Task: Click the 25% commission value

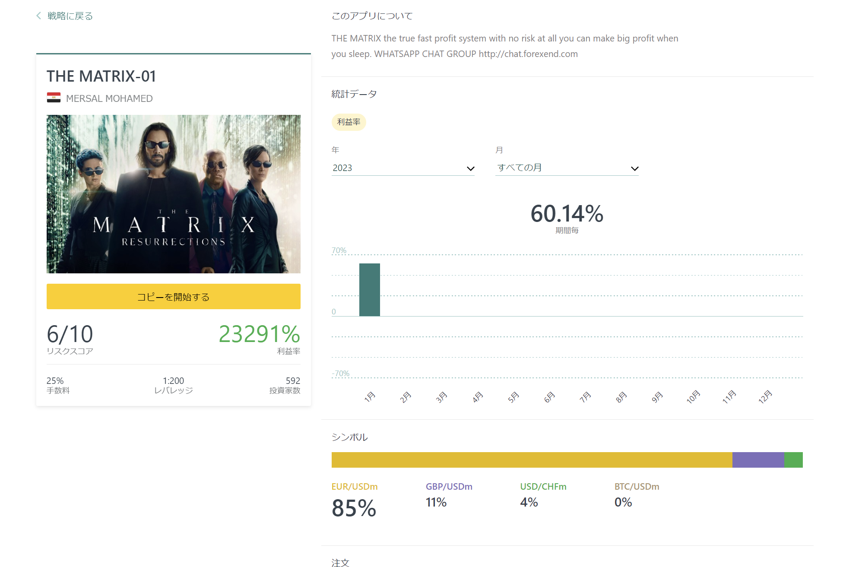Action: coord(55,381)
